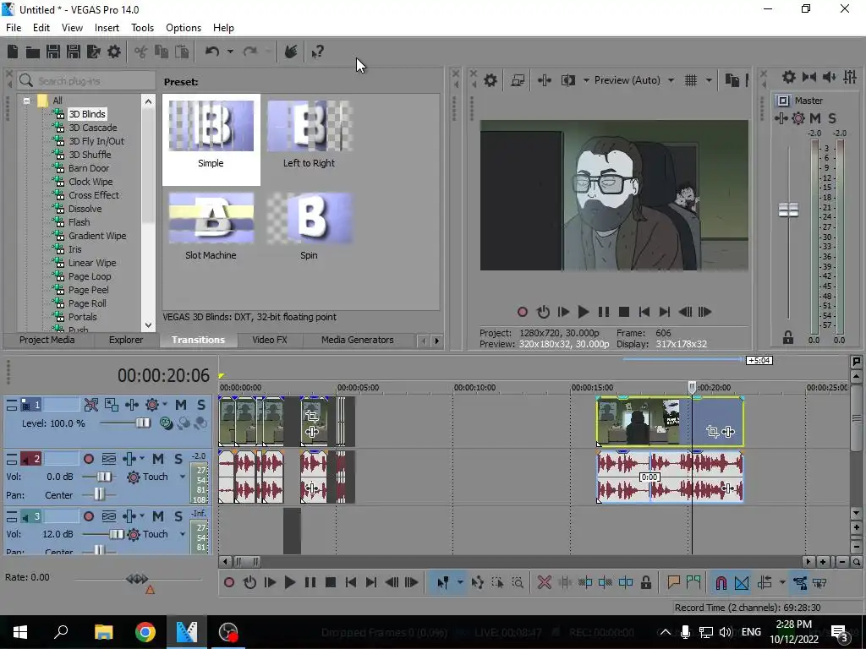Image resolution: width=866 pixels, height=649 pixels.
Task: Click the track 2 Vol slider handle
Action: click(x=104, y=477)
